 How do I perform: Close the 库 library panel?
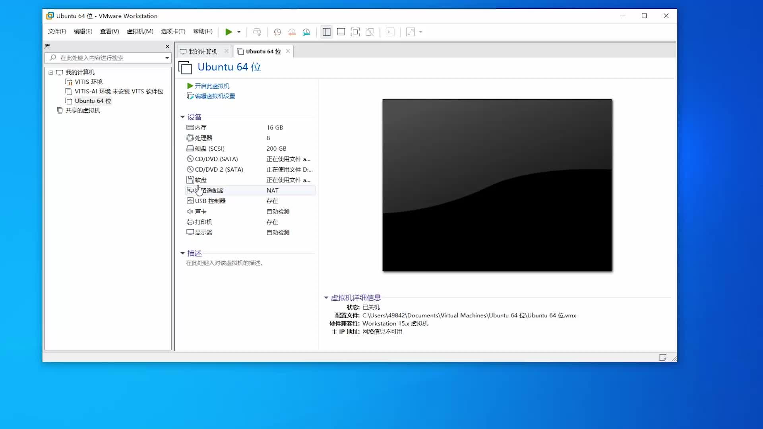167,46
